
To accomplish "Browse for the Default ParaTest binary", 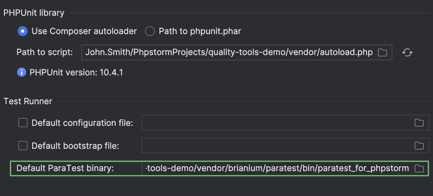I will 419,168.
